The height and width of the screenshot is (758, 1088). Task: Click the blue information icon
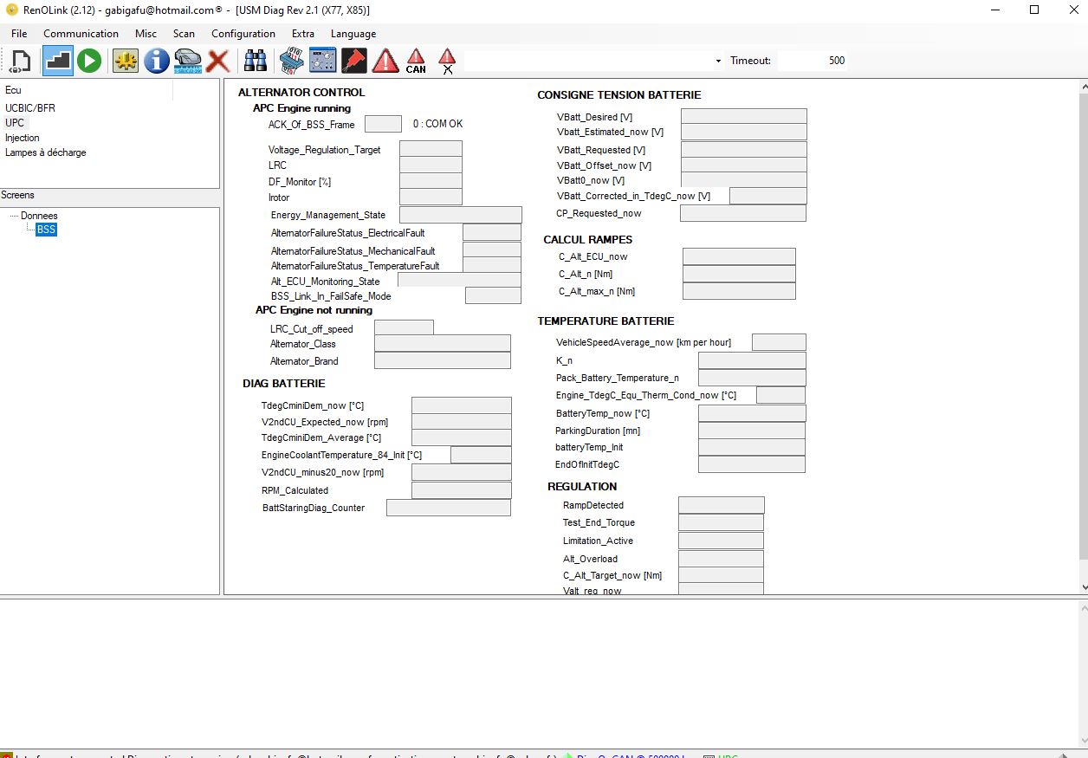tap(157, 61)
